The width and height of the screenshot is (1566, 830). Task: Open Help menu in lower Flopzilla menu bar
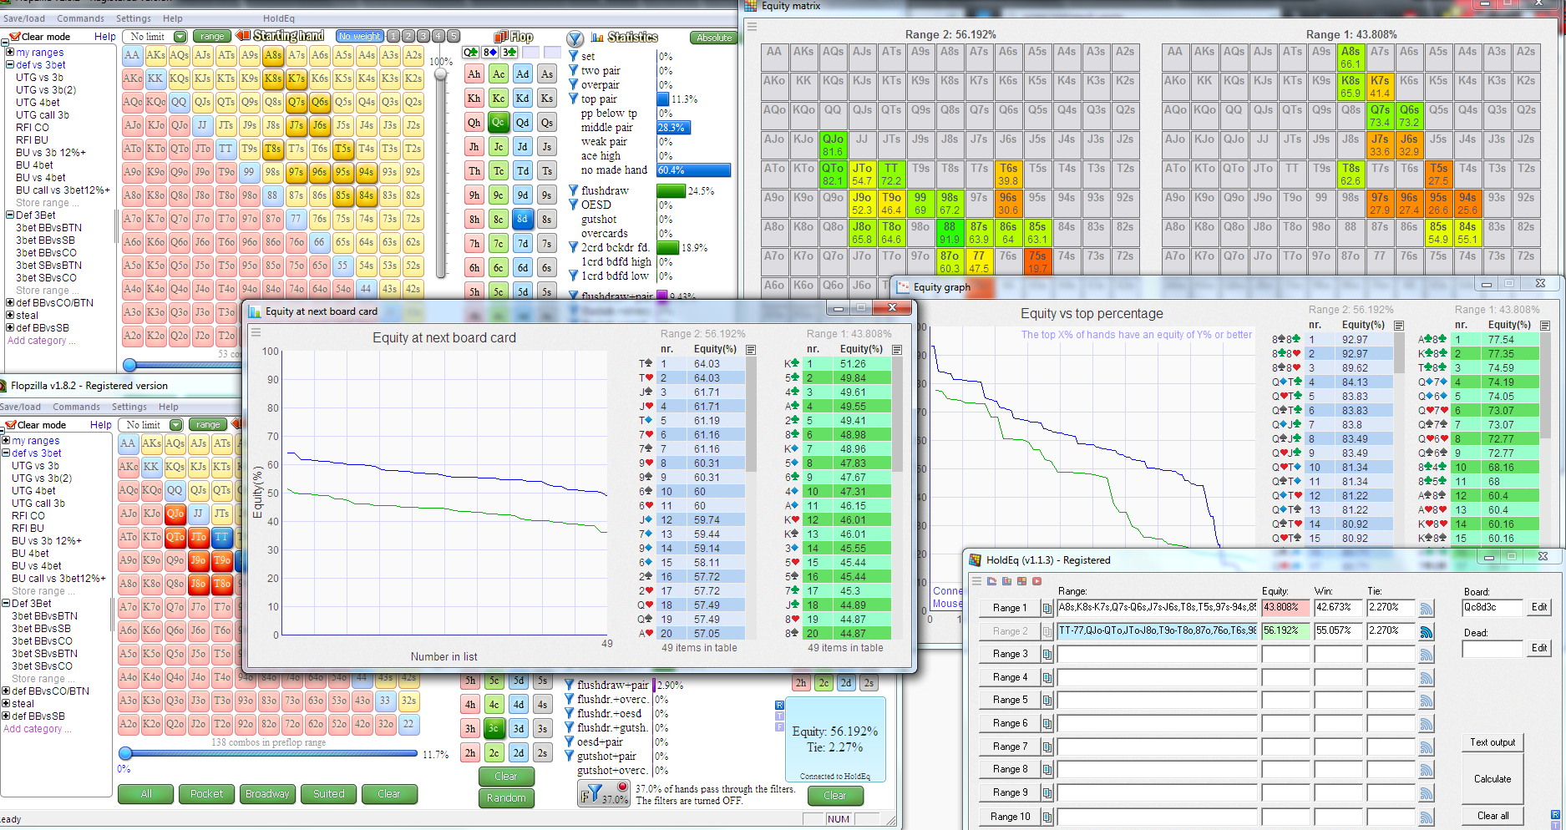[x=169, y=407]
